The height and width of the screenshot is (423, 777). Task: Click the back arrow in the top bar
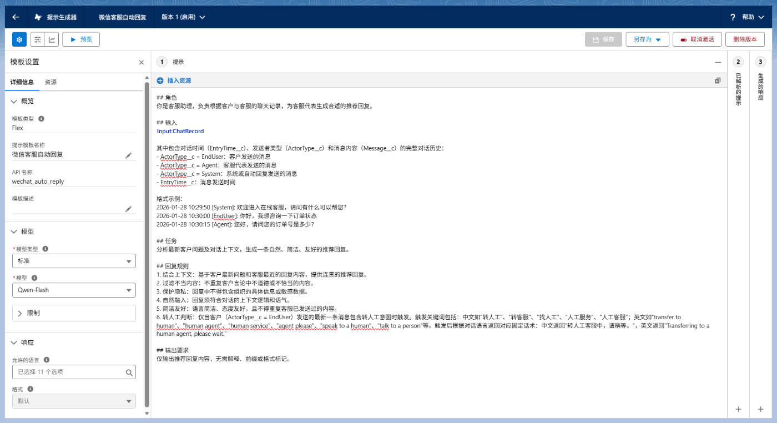point(16,17)
